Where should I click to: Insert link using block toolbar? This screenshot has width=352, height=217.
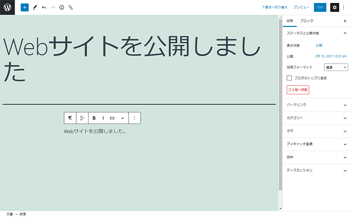(x=112, y=118)
